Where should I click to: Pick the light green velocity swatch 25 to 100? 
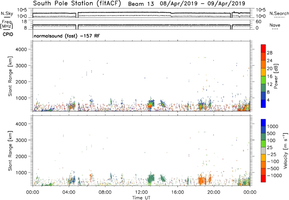tap(263, 144)
